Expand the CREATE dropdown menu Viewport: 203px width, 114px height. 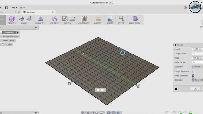[12, 23]
